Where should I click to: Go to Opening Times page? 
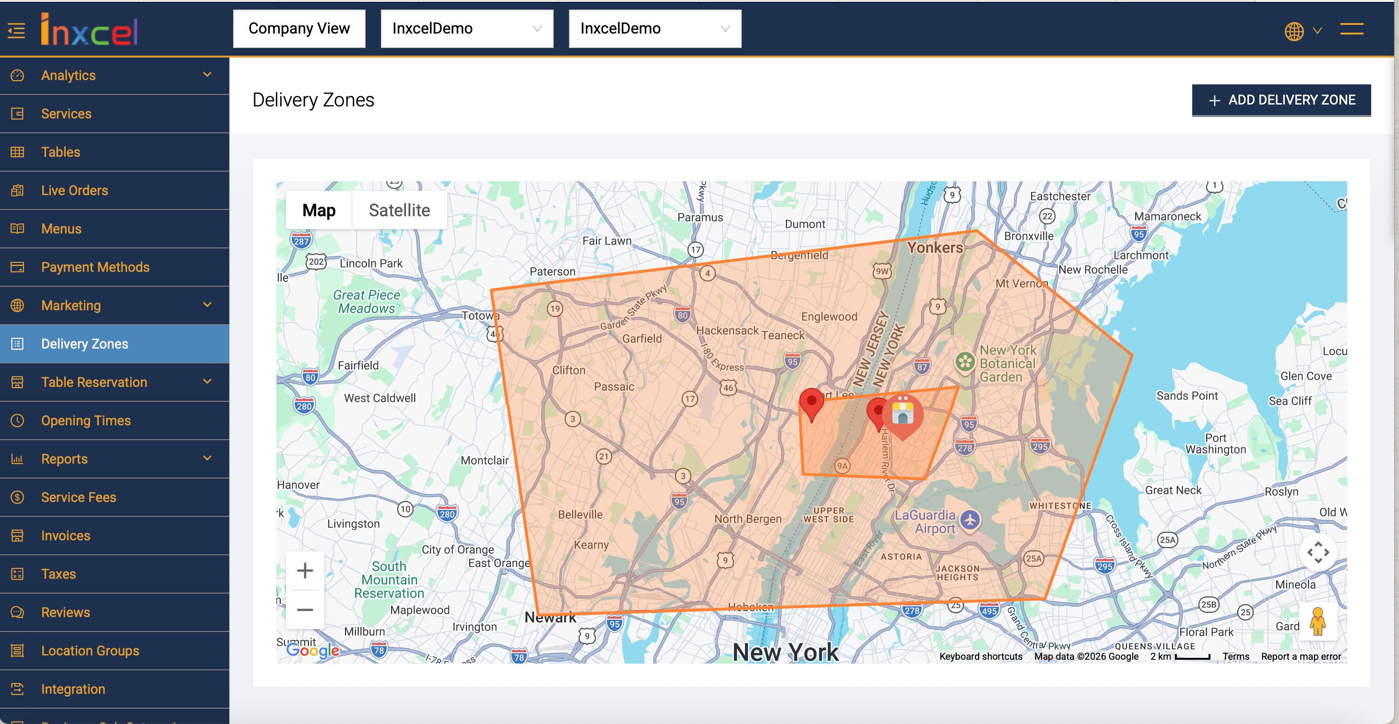(86, 420)
